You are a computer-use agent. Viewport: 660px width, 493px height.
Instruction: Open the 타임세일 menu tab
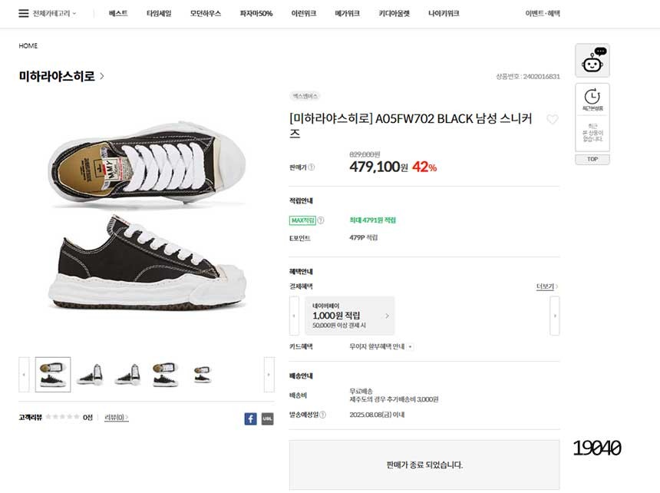click(159, 14)
